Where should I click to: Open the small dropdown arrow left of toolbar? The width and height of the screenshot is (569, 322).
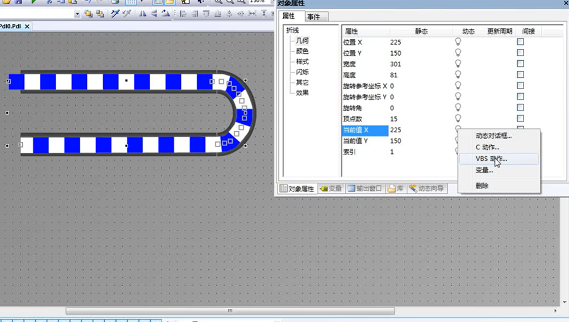click(x=77, y=14)
